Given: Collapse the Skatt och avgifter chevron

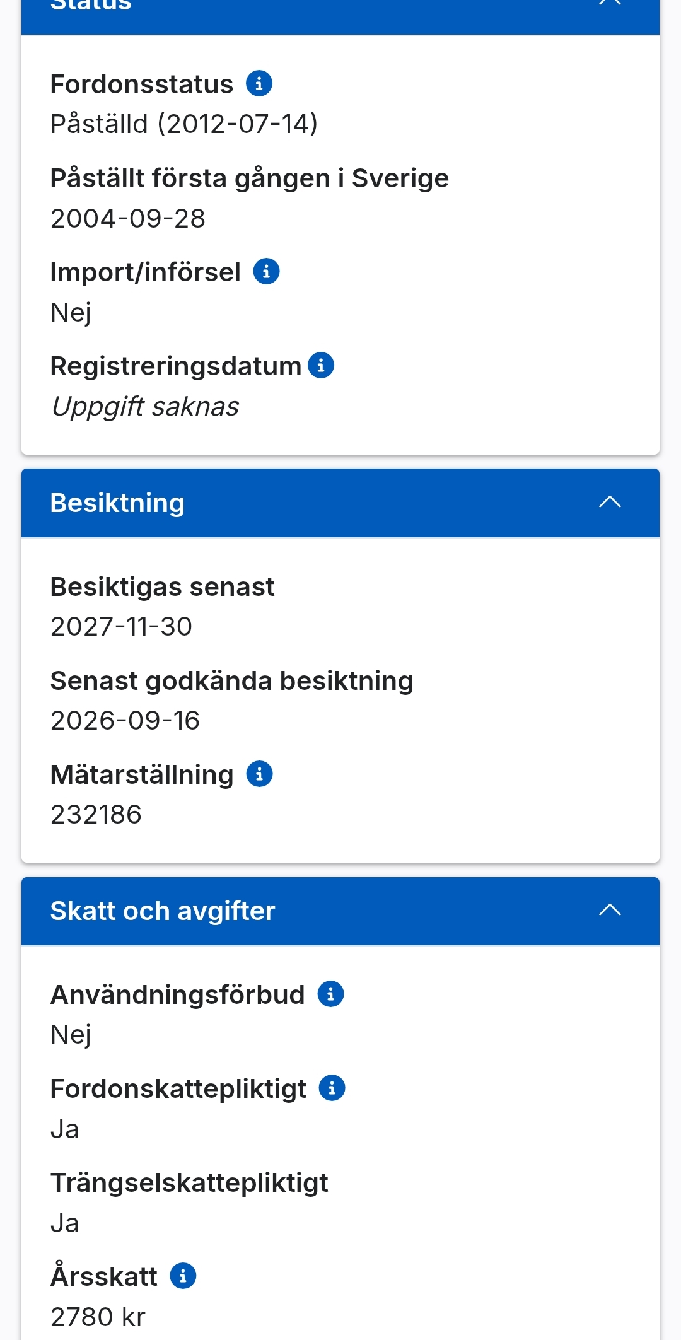Looking at the screenshot, I should pyautogui.click(x=610, y=910).
